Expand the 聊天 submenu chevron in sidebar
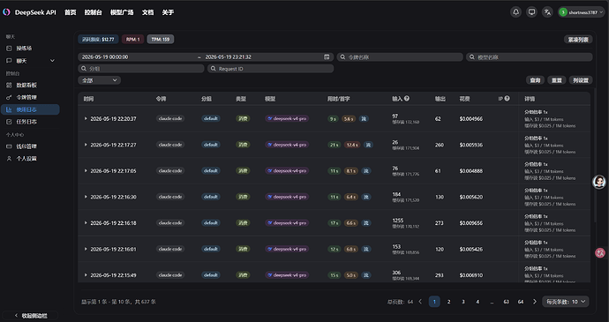This screenshot has height=322, width=609. 52,61
